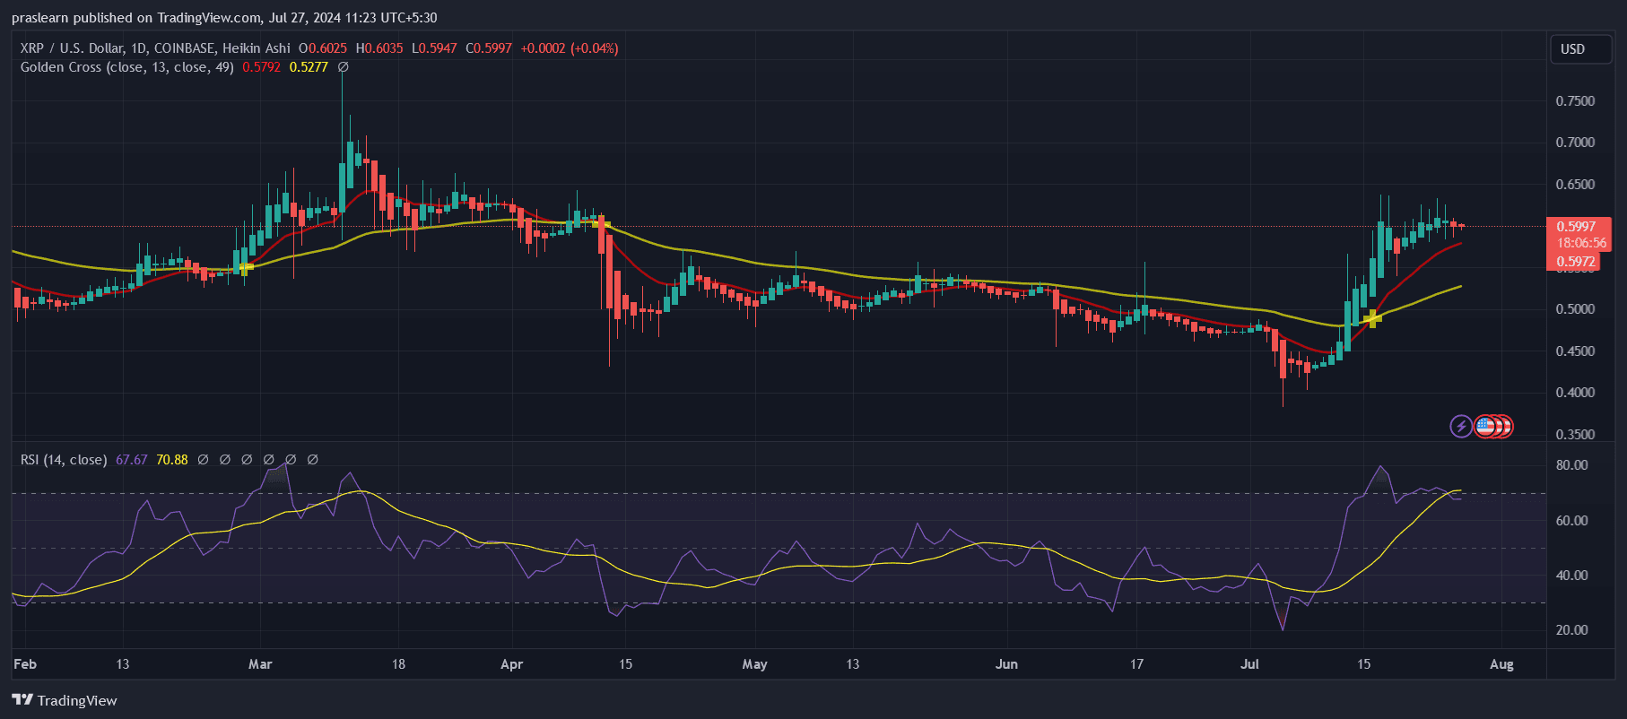Click the open value O0.6025
Viewport: 1627px width, 719px height.
point(323,48)
